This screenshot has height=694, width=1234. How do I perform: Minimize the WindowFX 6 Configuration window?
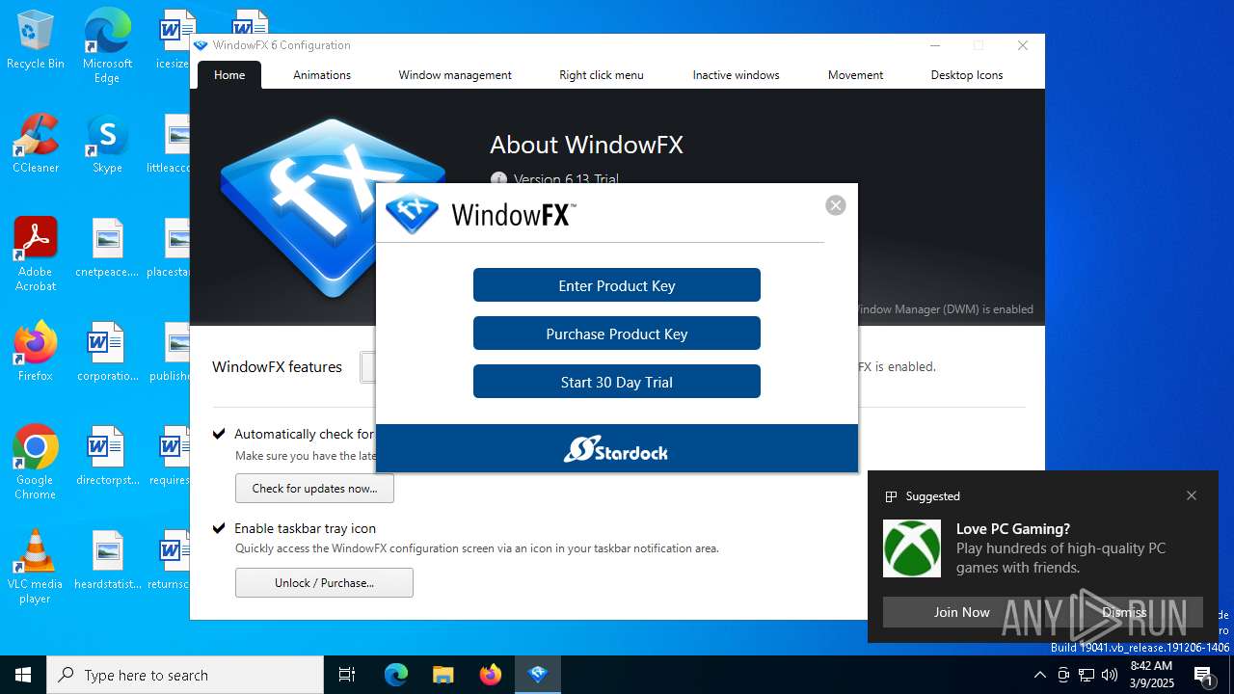point(935,45)
